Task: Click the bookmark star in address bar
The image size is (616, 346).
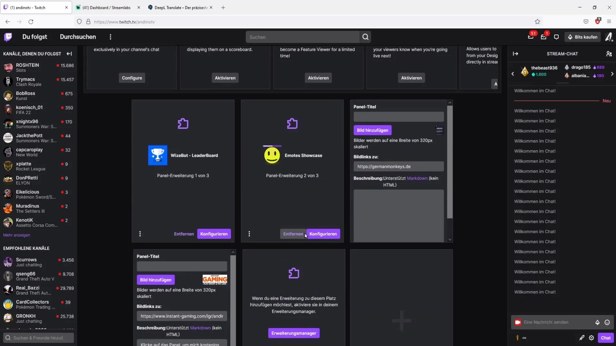Action: 537,22
